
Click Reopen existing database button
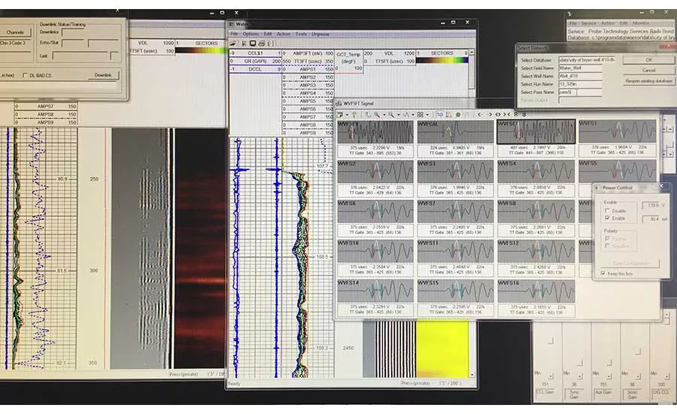pos(648,81)
